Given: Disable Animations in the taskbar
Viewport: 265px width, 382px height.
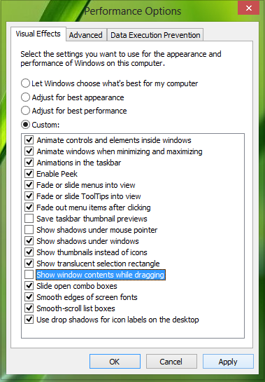Looking at the screenshot, I should click(29, 163).
